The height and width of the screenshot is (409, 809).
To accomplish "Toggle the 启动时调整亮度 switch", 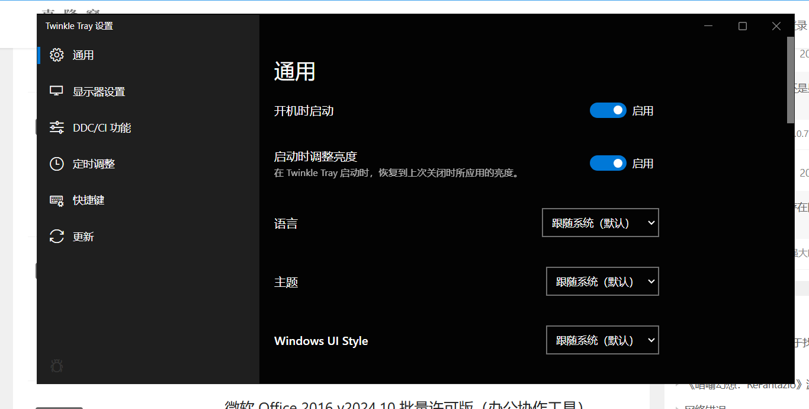I will 608,163.
